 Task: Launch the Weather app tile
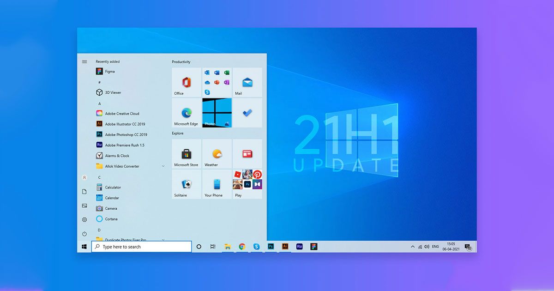click(x=217, y=154)
